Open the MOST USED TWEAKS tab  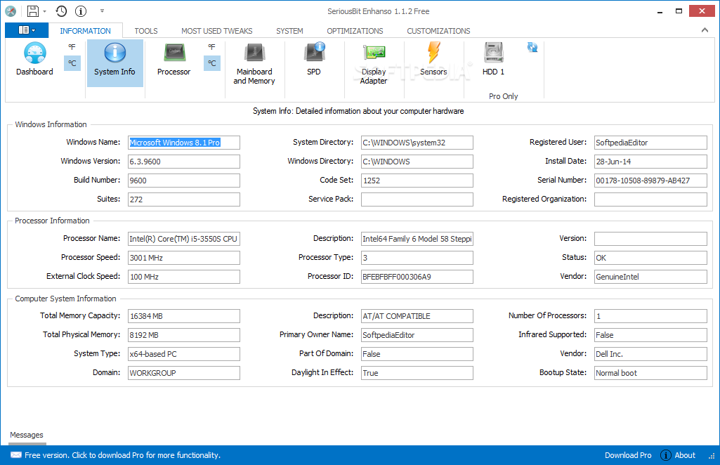click(x=217, y=31)
